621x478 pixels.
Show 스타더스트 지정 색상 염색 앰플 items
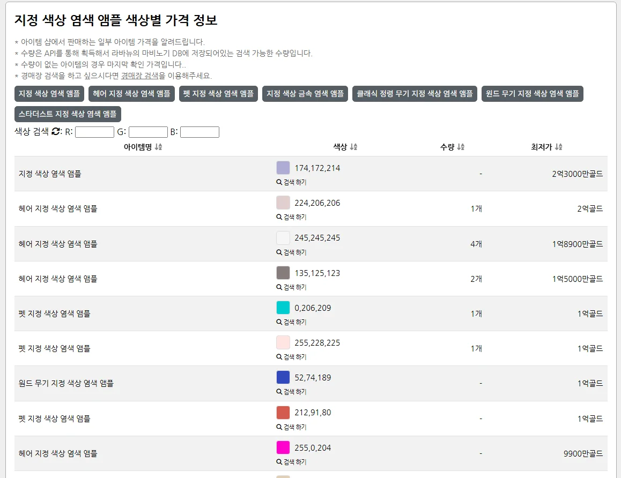coord(68,114)
